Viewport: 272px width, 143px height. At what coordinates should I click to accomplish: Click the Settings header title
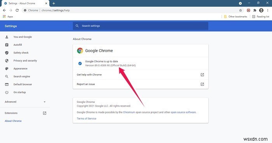(x=11, y=26)
